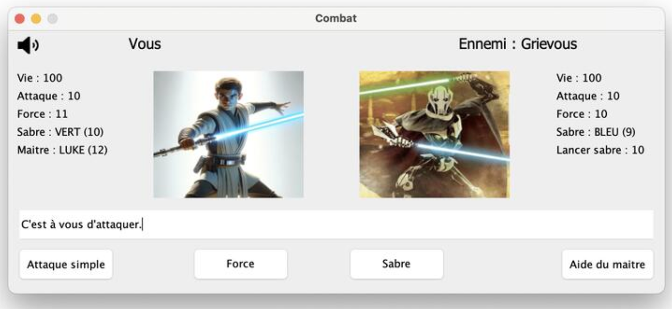
Task: Use the Force attack button
Action: [240, 264]
